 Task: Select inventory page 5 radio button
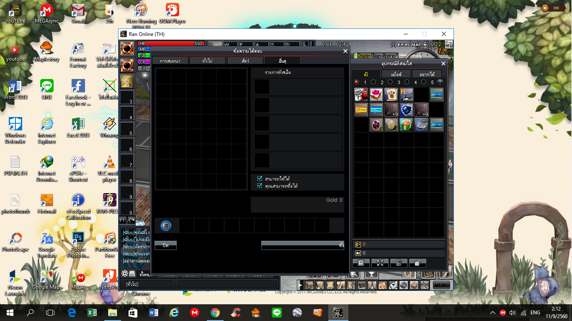[424, 82]
